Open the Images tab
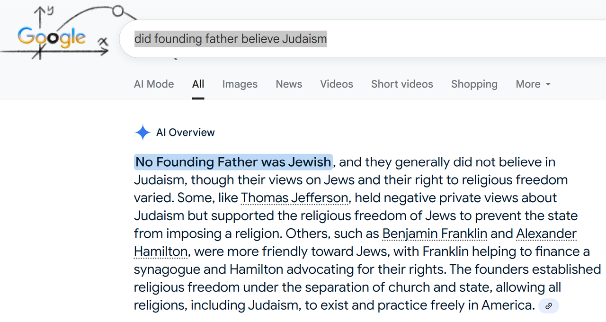This screenshot has height=322, width=606. click(240, 84)
